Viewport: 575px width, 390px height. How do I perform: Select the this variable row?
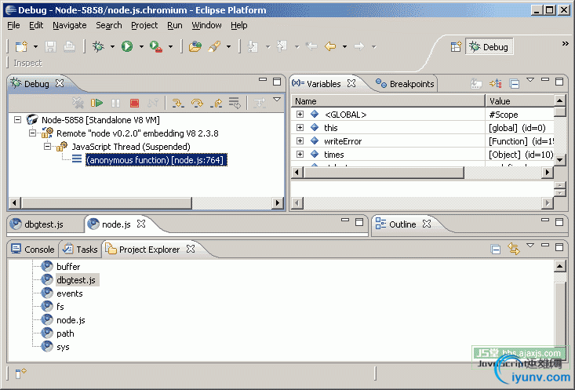[423, 128]
